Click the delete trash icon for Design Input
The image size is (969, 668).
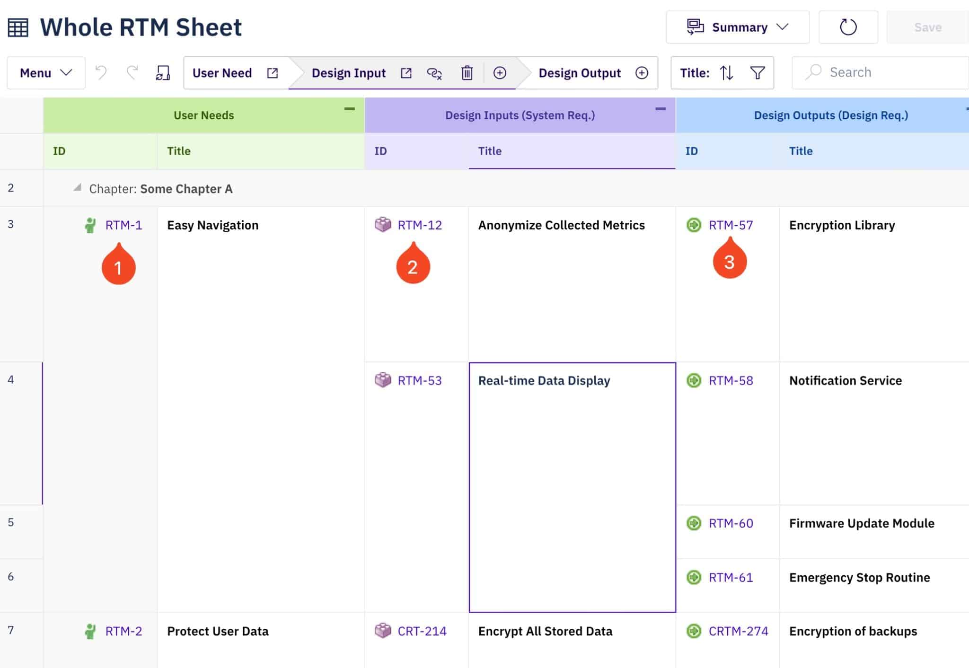point(467,73)
